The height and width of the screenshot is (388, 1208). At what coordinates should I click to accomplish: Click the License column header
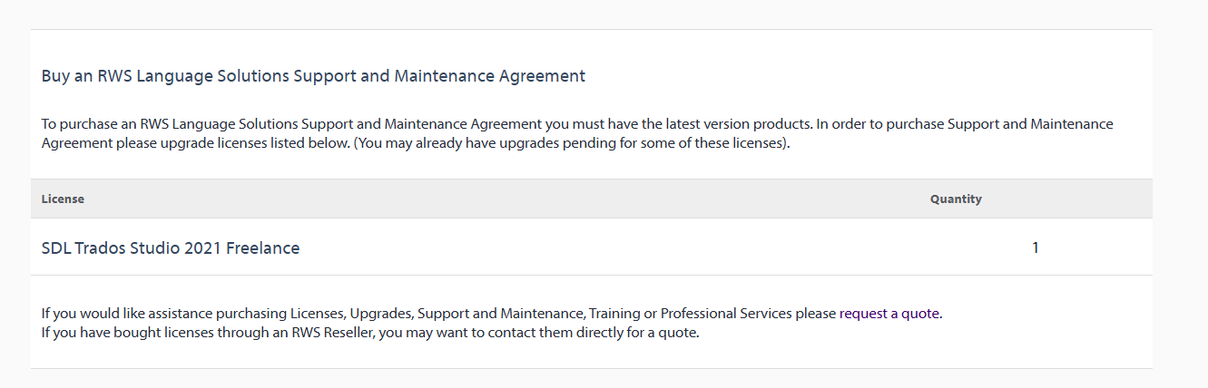click(63, 199)
